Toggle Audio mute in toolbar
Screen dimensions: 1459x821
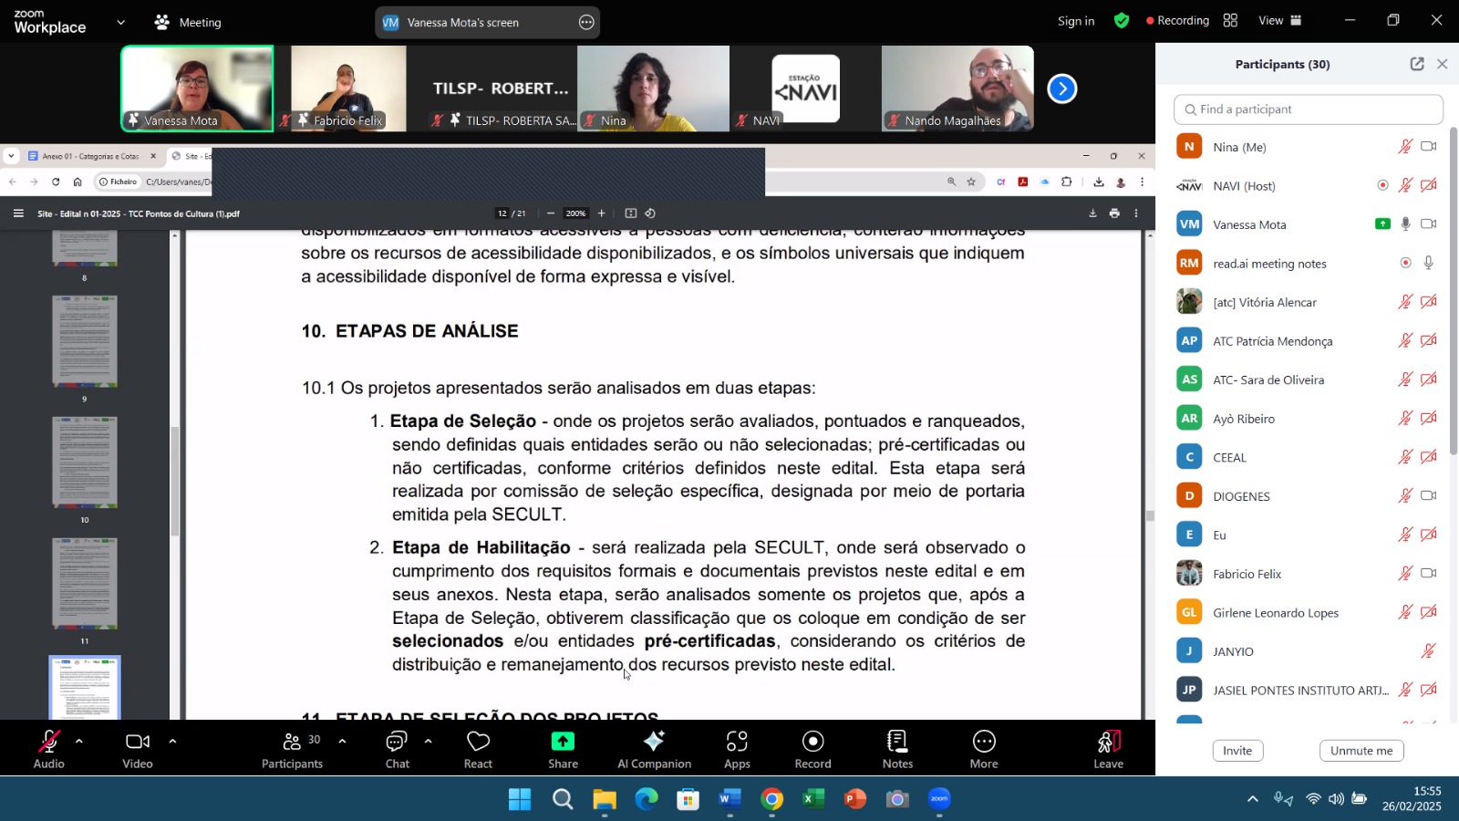tap(49, 749)
